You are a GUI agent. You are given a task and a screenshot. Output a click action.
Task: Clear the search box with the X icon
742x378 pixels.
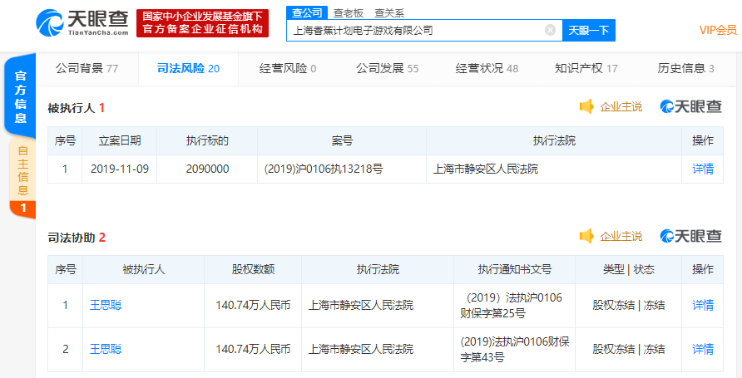tap(550, 30)
